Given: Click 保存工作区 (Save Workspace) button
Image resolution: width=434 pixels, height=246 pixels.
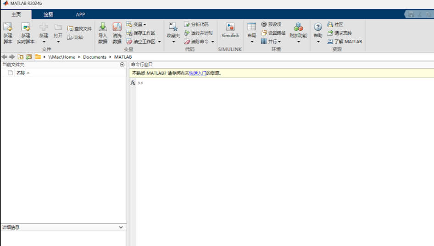Looking at the screenshot, I should (141, 33).
